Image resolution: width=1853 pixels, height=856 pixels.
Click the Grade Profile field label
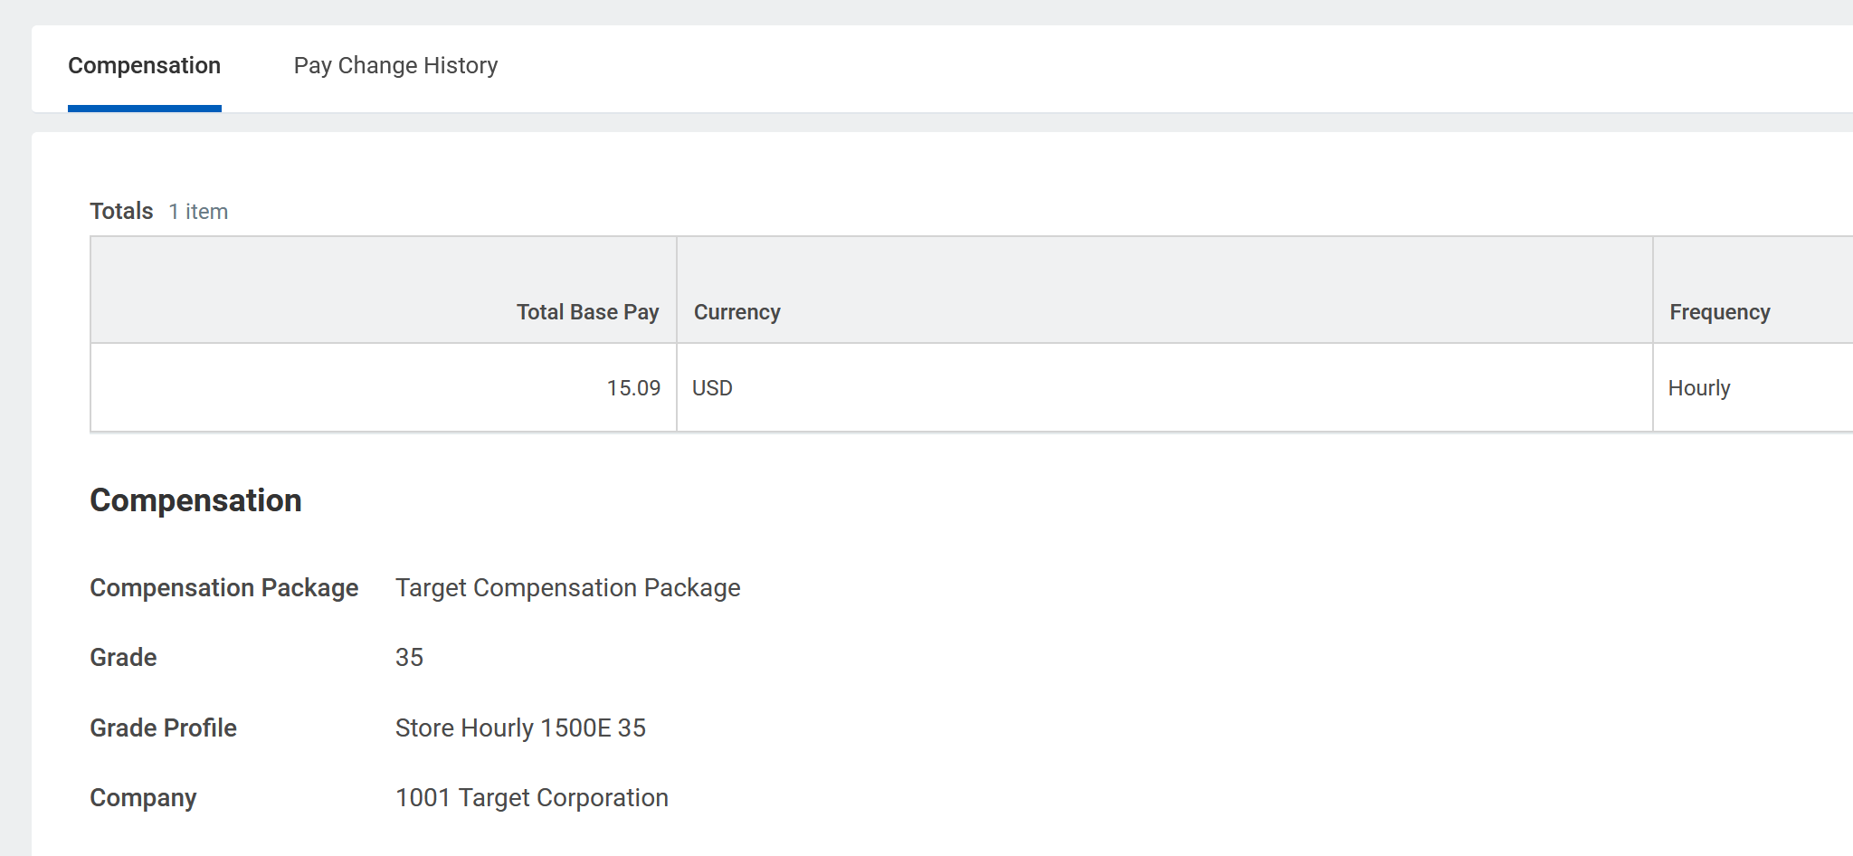(163, 728)
